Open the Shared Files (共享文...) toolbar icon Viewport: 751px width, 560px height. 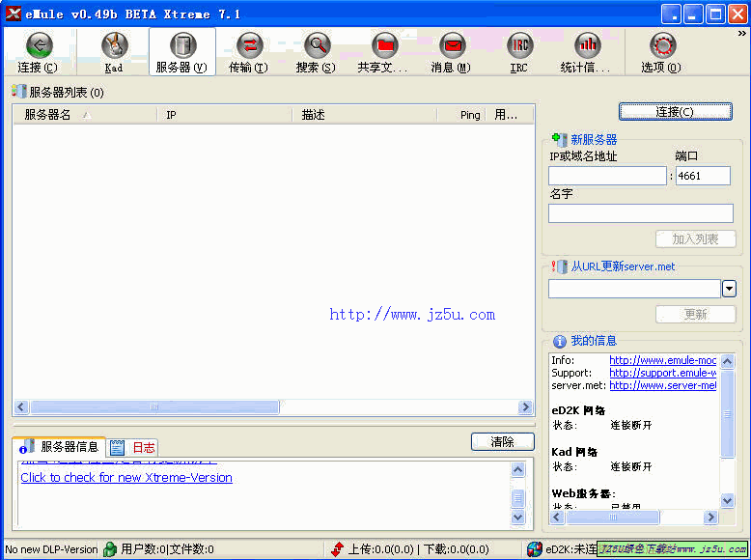pos(383,52)
